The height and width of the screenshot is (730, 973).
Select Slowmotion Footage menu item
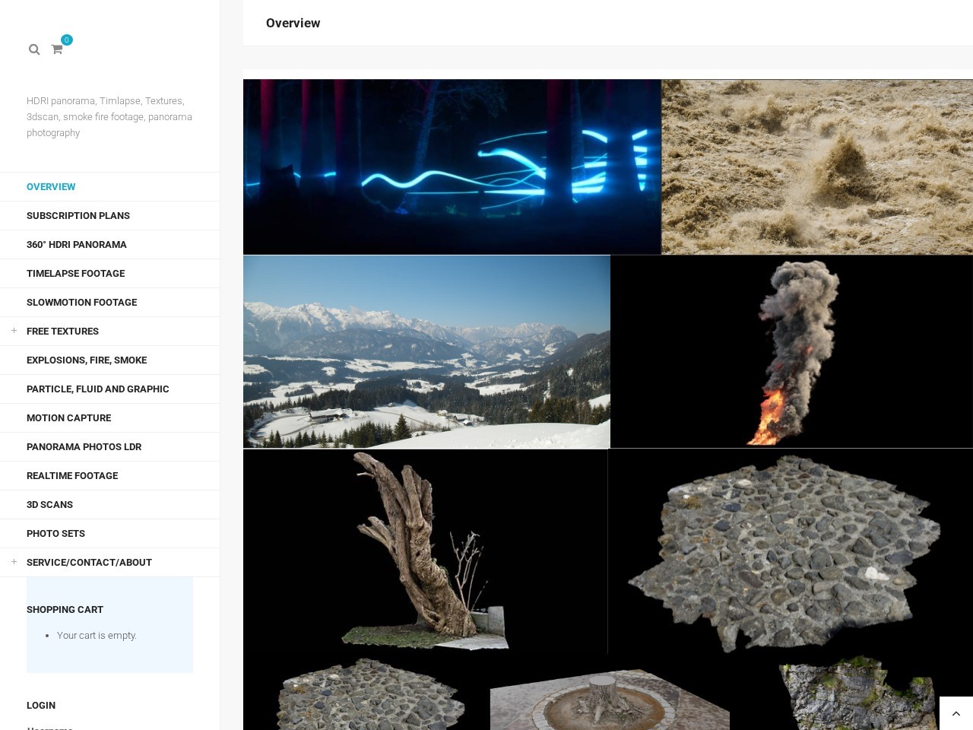tap(82, 303)
